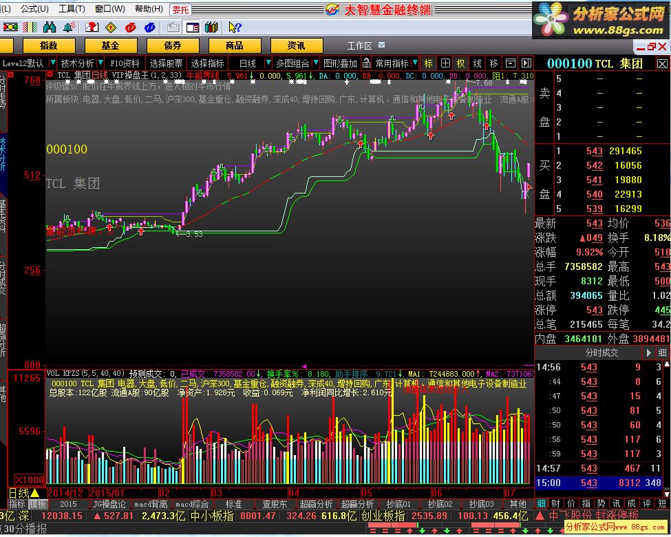Toggle the window layout panel icon
The width and height of the screenshot is (671, 537).
click(x=193, y=28)
